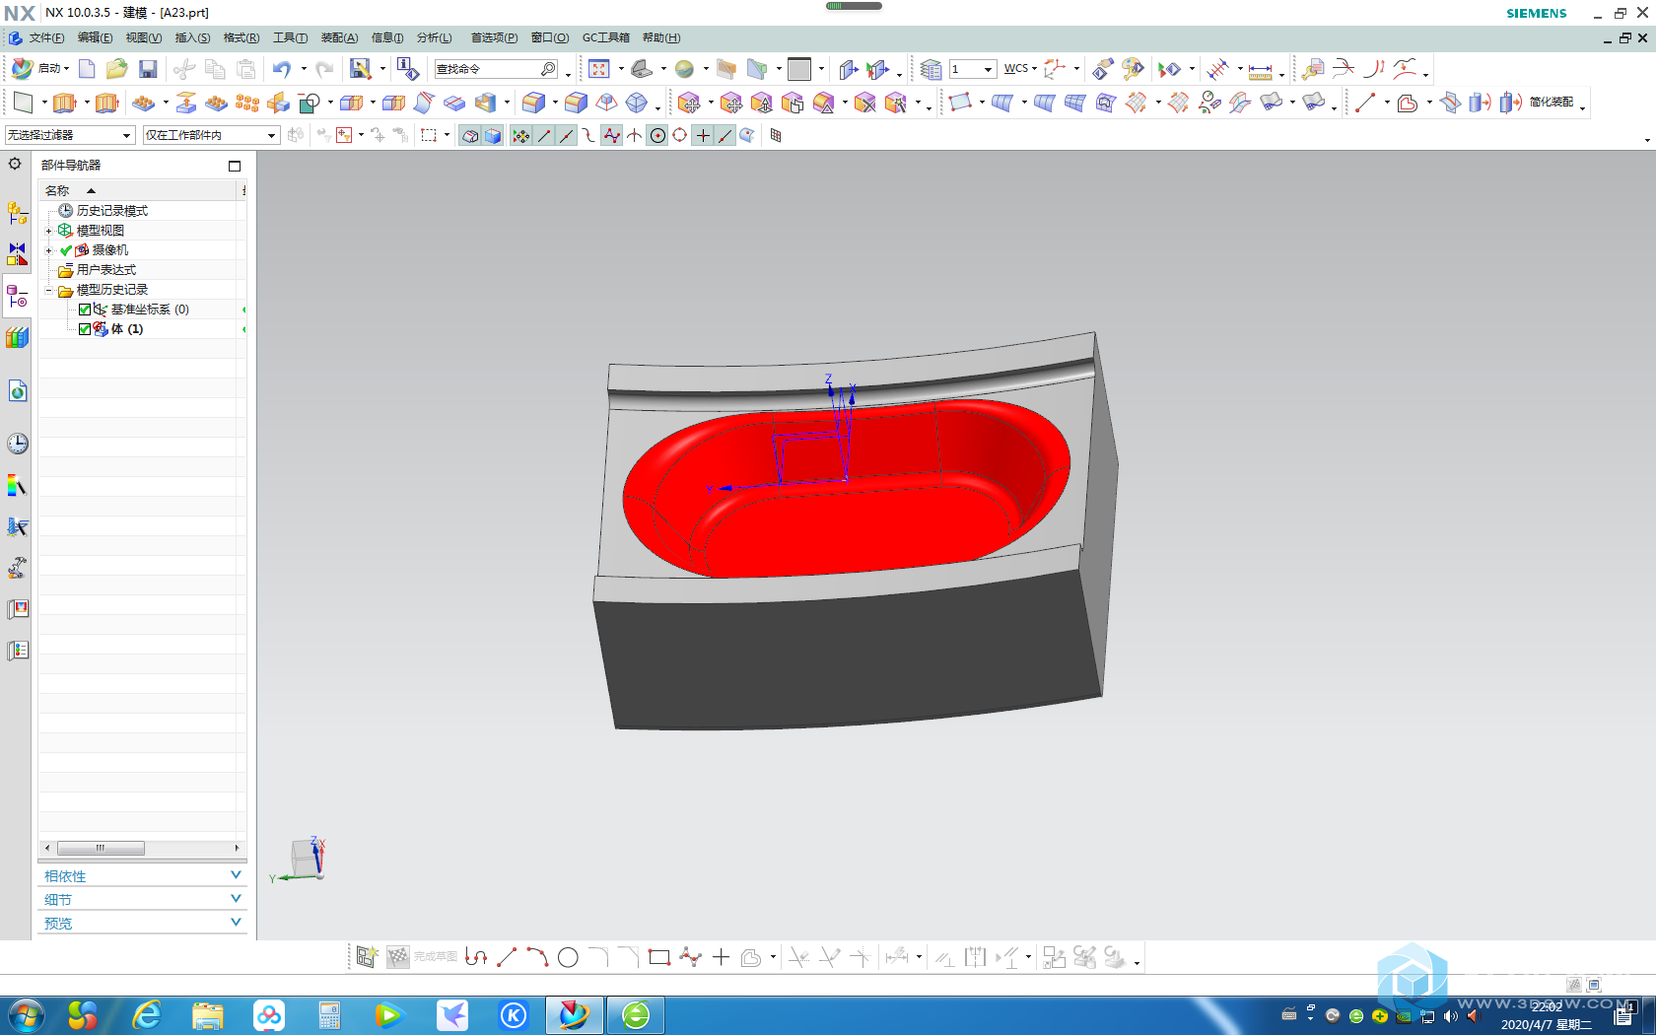Expand the 模型视图 tree node
The width and height of the screenshot is (1656, 1035).
click(x=48, y=231)
